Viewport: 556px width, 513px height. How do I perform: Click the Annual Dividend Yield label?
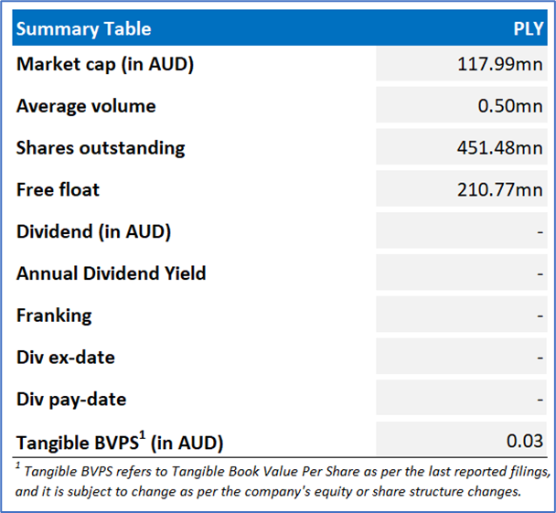click(x=111, y=273)
